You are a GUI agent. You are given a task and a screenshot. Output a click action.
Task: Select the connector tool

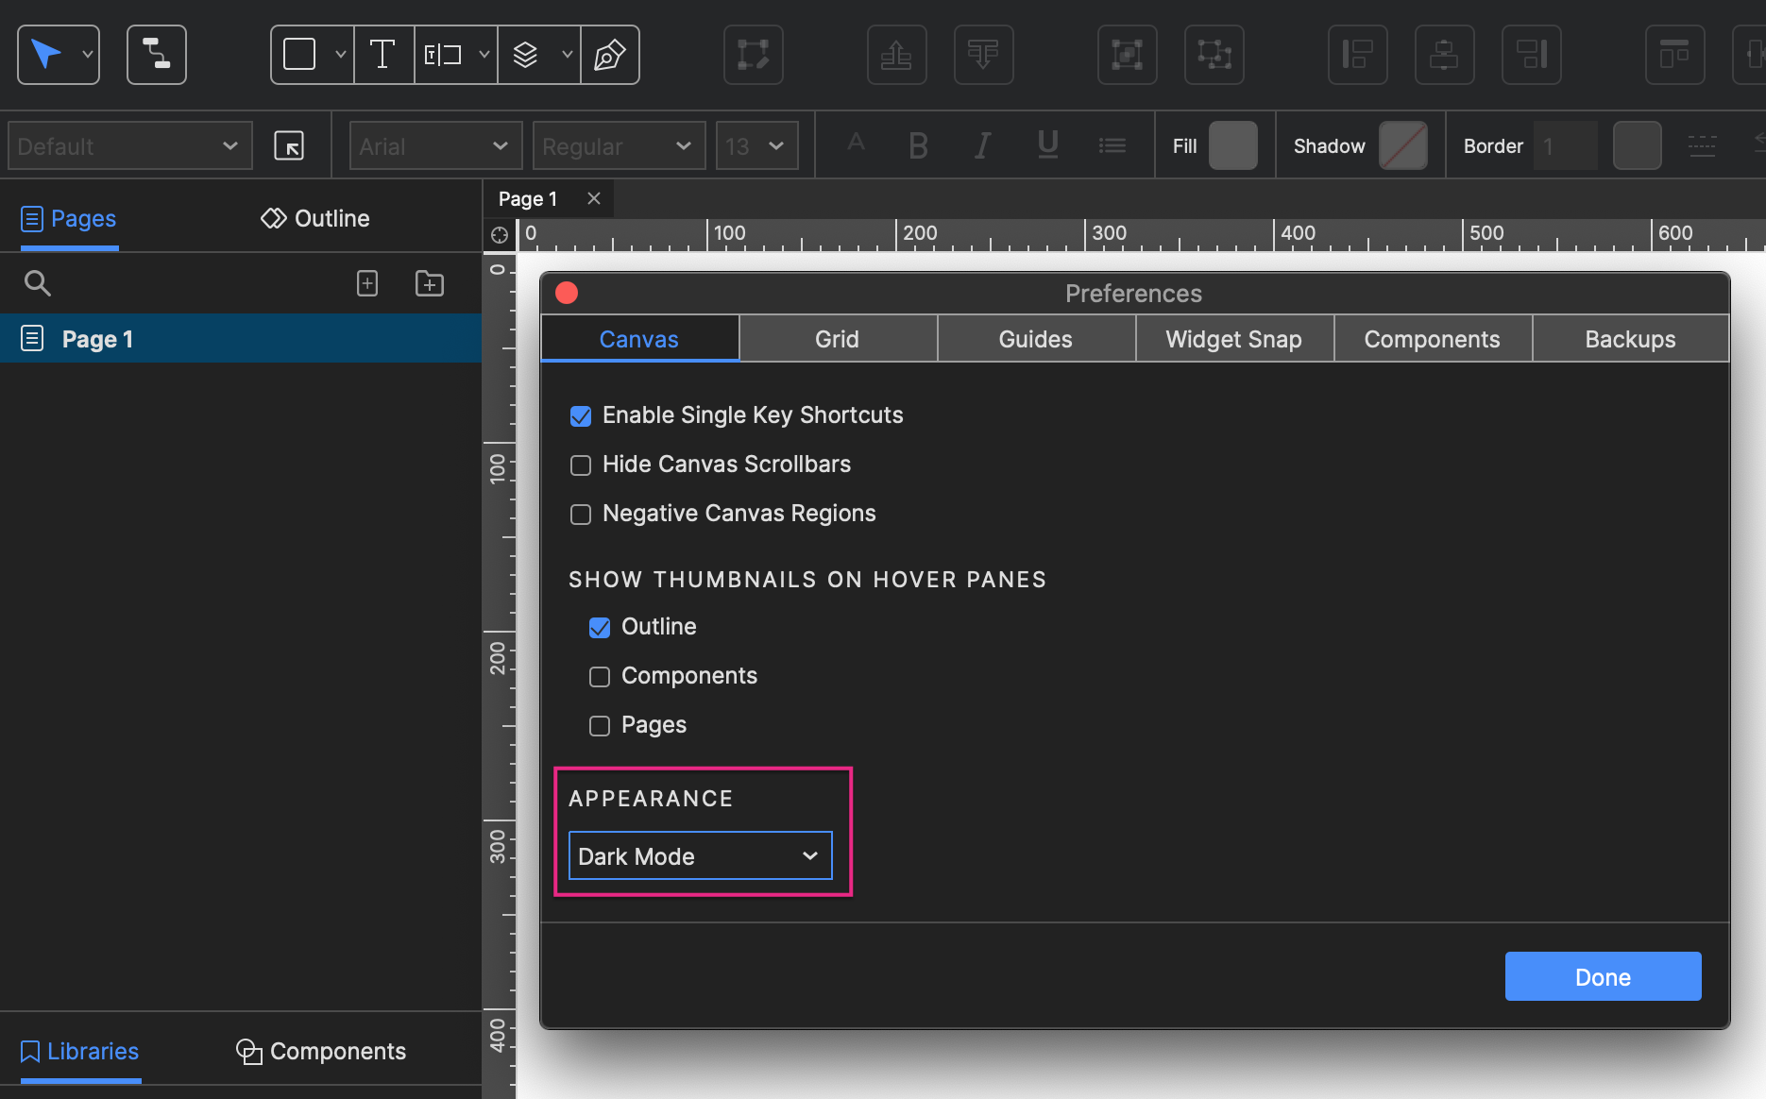click(157, 55)
